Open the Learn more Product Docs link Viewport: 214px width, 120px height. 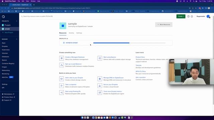tap(140, 57)
